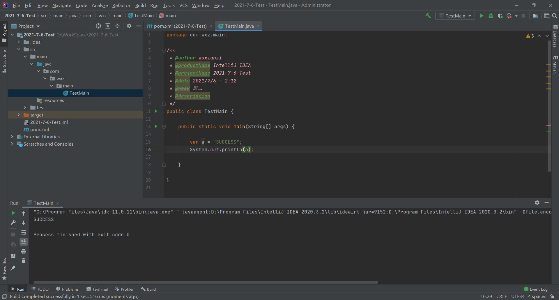Viewport: 559px width, 300px height.
Task: Close the TestMain.java editor tab
Action: click(x=258, y=26)
